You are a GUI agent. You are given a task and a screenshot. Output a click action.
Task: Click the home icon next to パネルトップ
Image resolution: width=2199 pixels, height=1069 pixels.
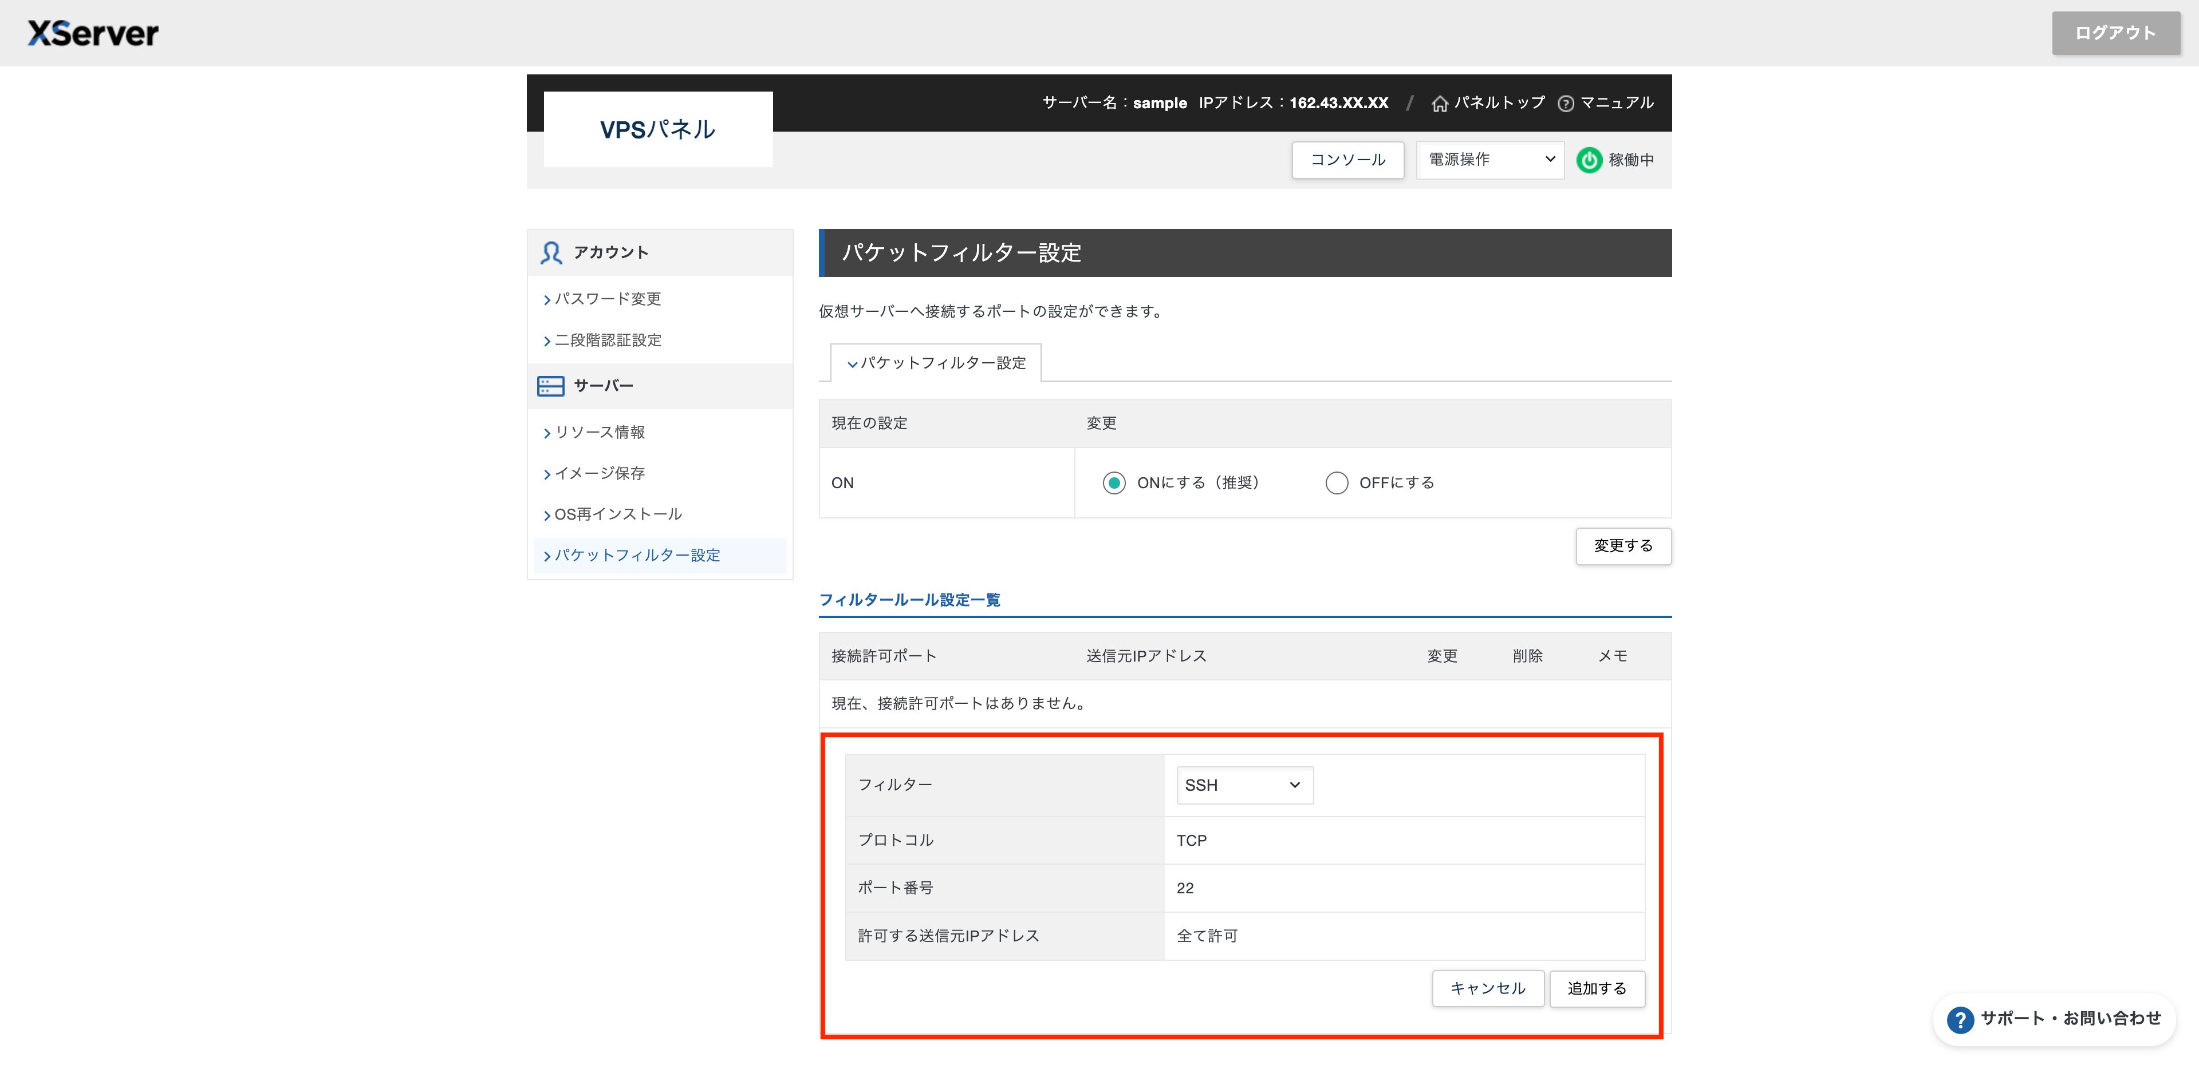click(1440, 102)
